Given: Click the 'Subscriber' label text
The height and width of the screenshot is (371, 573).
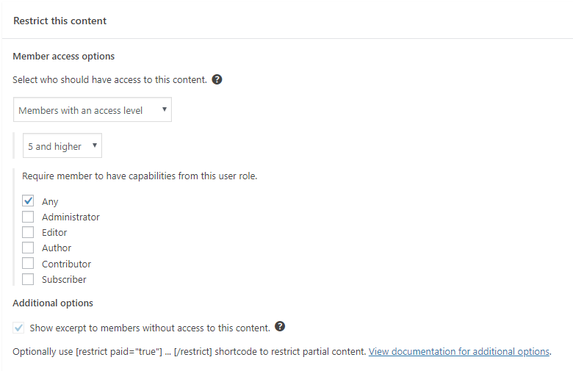Looking at the screenshot, I should (x=64, y=279).
